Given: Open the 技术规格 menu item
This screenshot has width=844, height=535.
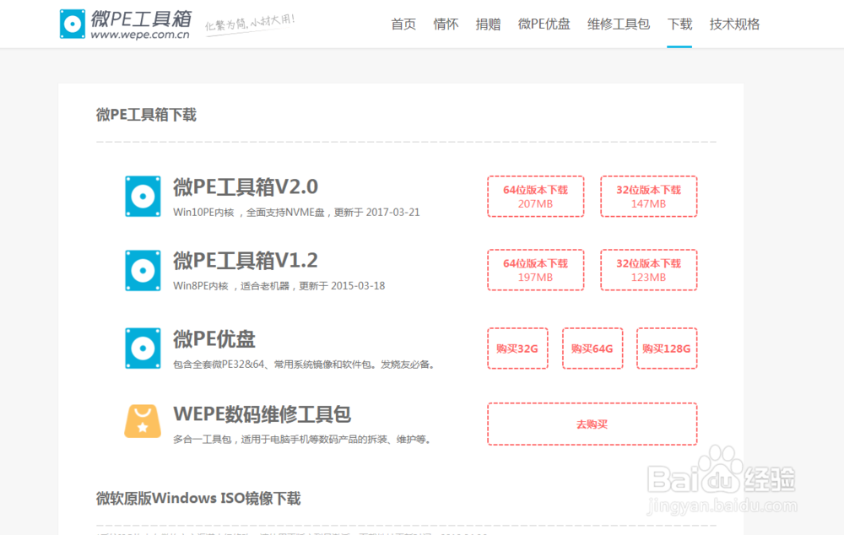Looking at the screenshot, I should 734,24.
